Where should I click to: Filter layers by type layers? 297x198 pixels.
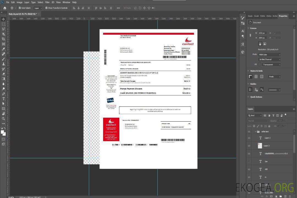coord(273,116)
